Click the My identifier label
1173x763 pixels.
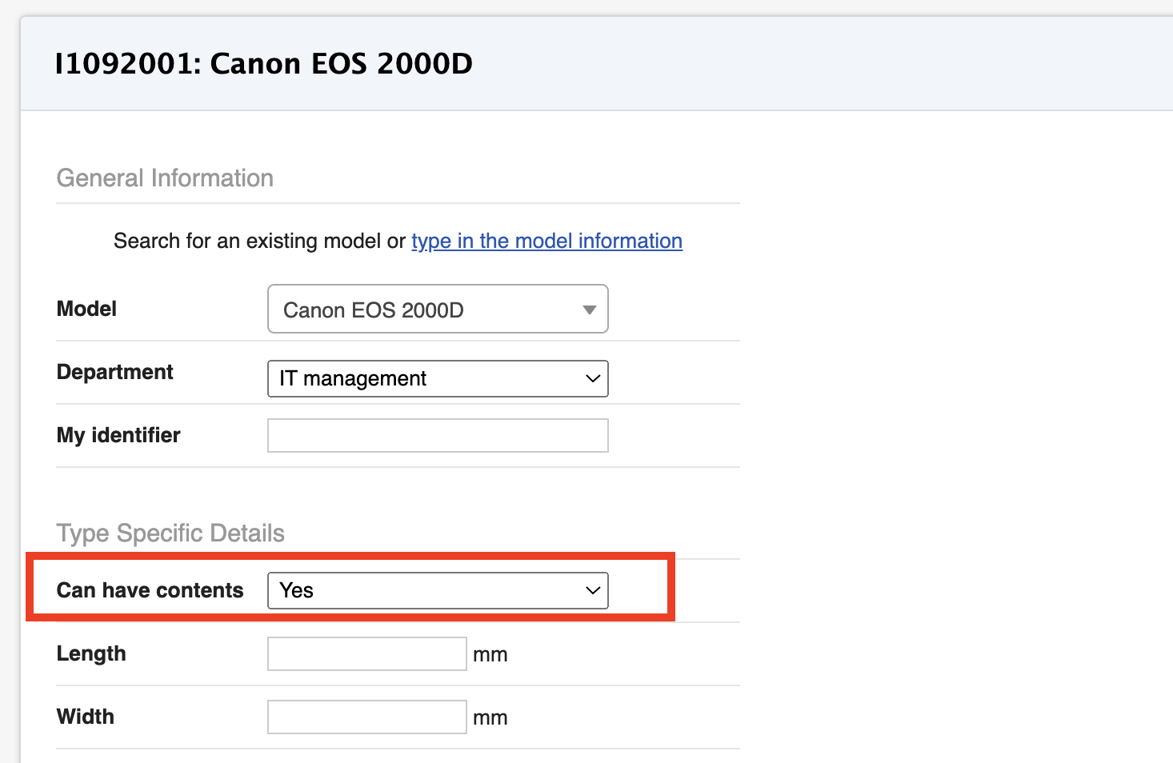tap(118, 435)
